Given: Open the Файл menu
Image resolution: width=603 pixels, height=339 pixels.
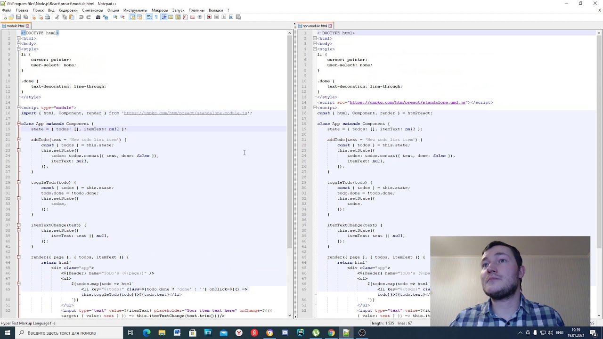Looking at the screenshot, I should [x=7, y=10].
